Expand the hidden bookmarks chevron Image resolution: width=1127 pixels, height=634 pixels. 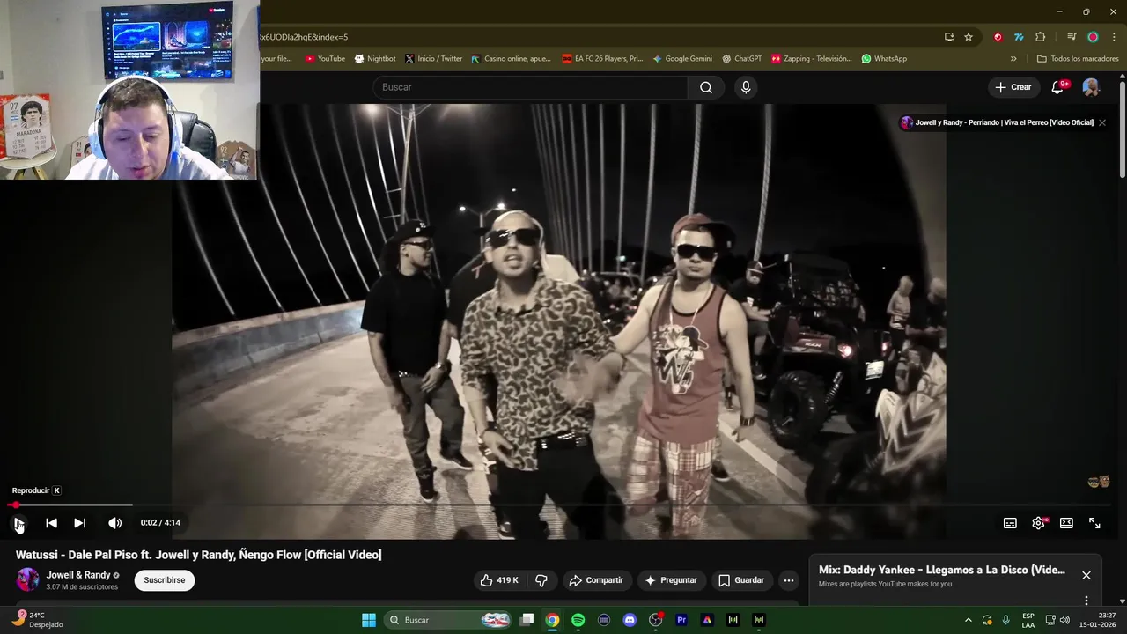click(x=1013, y=59)
